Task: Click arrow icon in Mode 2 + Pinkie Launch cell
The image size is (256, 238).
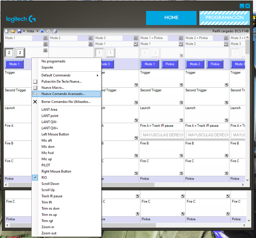Action: [226, 120]
